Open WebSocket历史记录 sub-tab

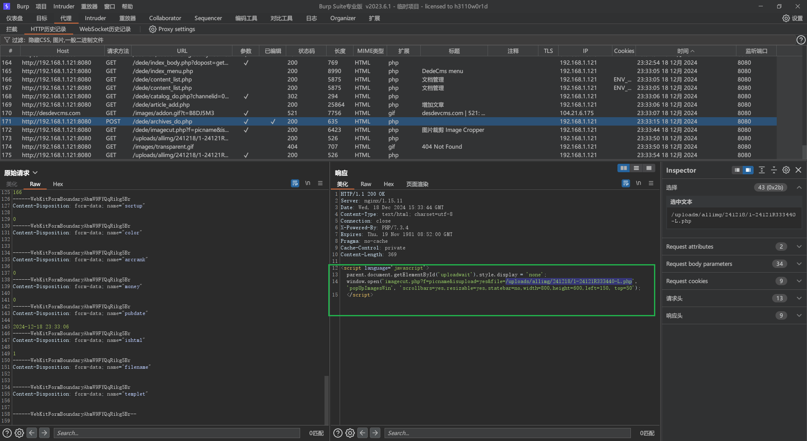tap(105, 29)
